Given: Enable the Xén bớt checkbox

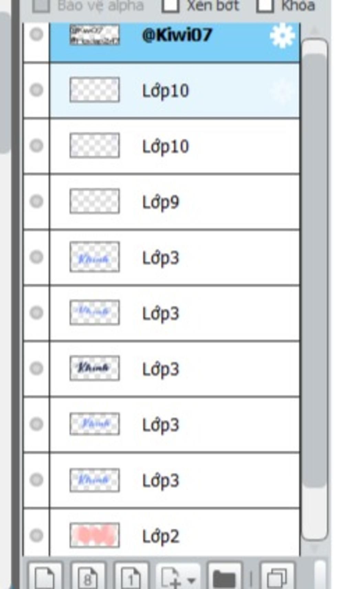Looking at the screenshot, I should [x=170, y=5].
